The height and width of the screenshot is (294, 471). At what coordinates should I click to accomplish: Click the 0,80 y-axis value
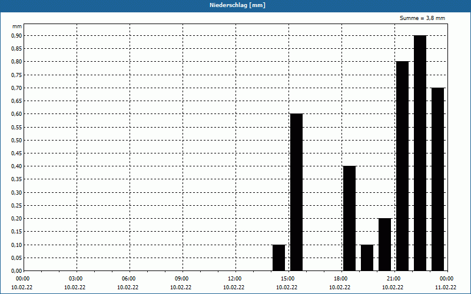click(16, 62)
